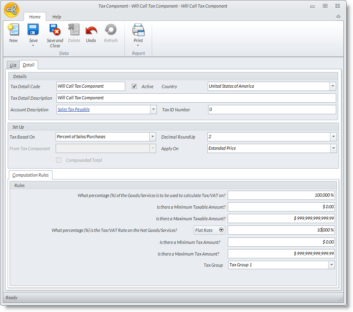Select the Computation Rules tab
353x312 pixels.
tap(31, 175)
